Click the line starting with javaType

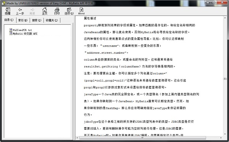[141, 94]
